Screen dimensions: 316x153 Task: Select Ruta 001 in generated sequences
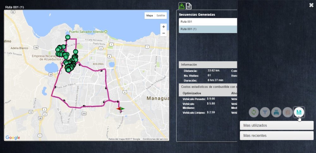tap(208, 22)
